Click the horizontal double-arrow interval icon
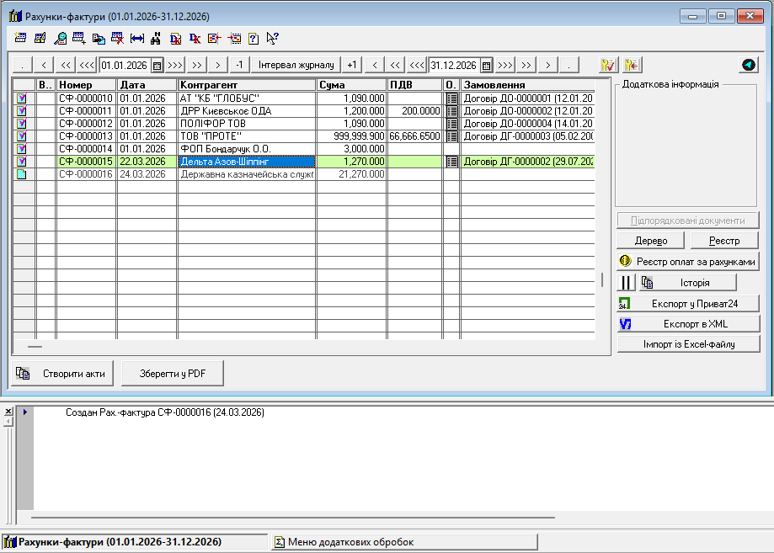This screenshot has height=553, width=774. (137, 38)
